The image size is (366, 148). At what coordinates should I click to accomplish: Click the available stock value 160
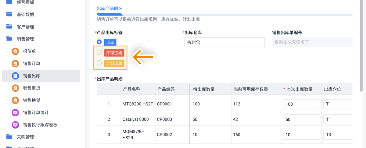coord(237,135)
